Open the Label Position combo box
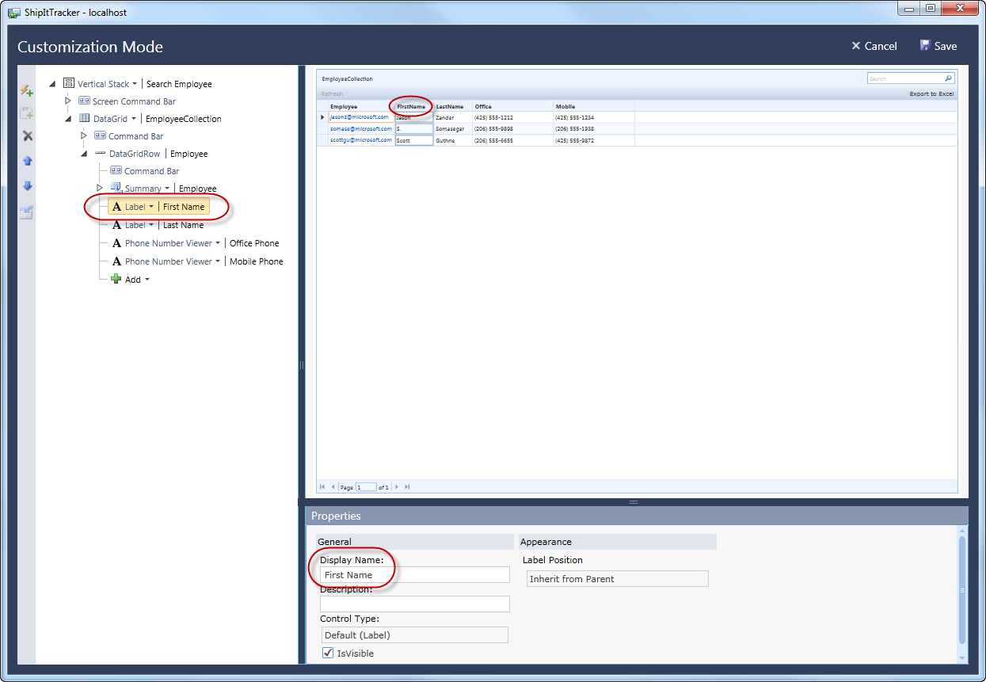The image size is (986, 682). click(617, 578)
